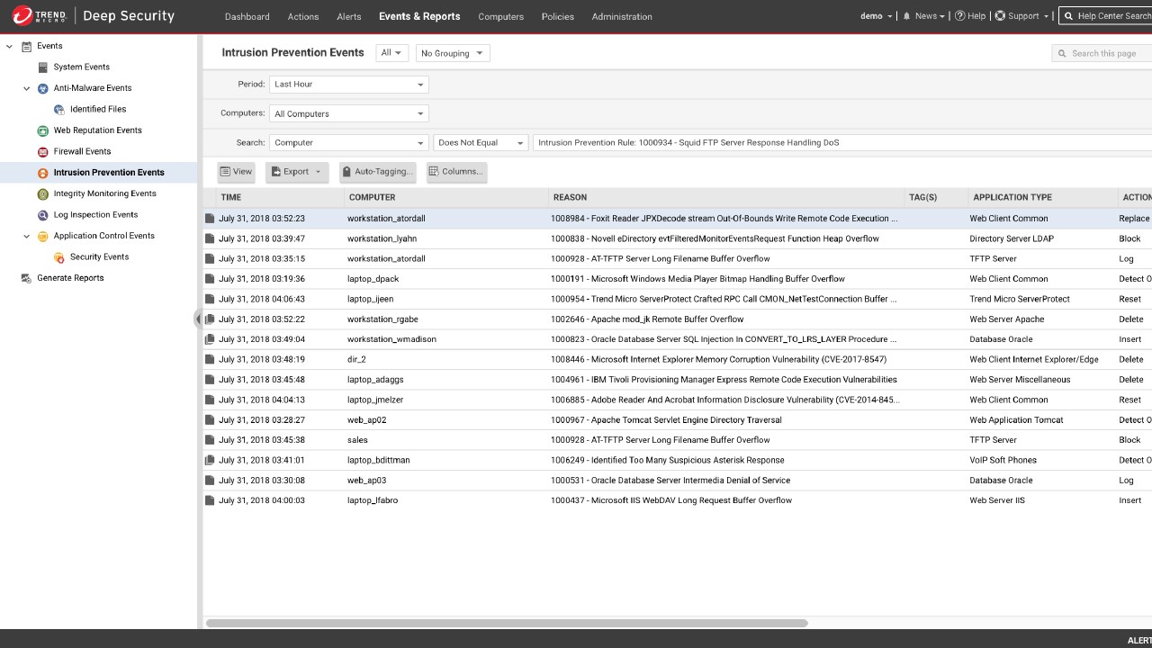Click event icon for laptop_bdittman row

(x=210, y=461)
